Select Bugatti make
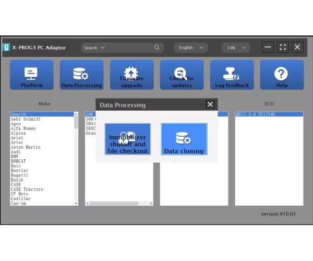This screenshot has height=261, width=313. [42, 175]
